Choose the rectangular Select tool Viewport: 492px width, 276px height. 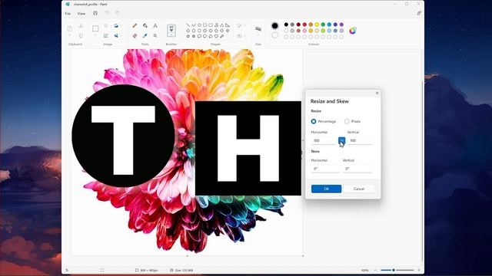click(x=95, y=28)
